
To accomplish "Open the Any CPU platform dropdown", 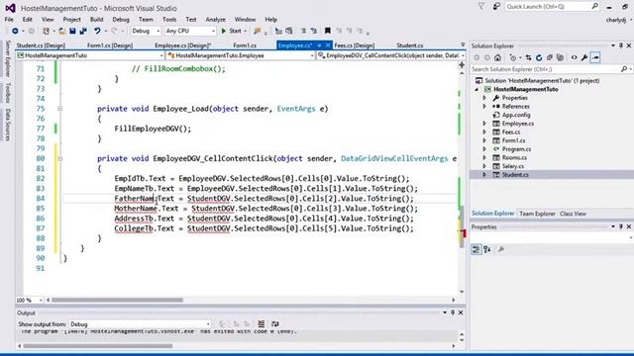I will (x=190, y=31).
